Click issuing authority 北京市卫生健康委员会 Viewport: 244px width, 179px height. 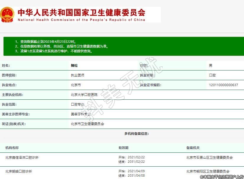click(87, 124)
